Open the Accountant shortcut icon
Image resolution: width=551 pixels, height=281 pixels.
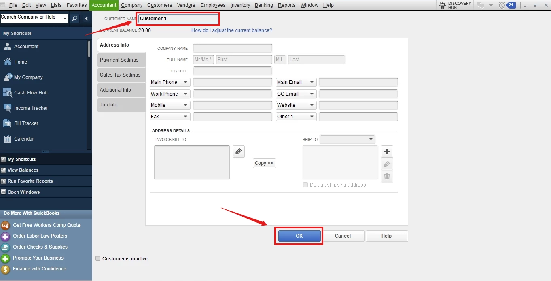[x=7, y=47]
